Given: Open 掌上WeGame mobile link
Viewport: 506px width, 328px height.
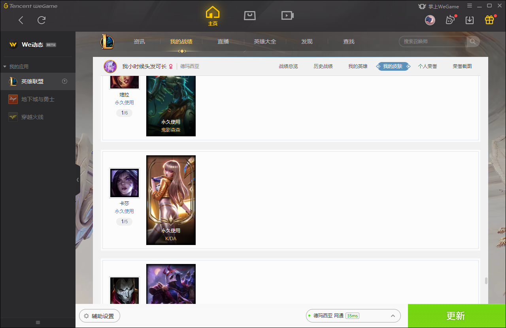Looking at the screenshot, I should (x=438, y=6).
